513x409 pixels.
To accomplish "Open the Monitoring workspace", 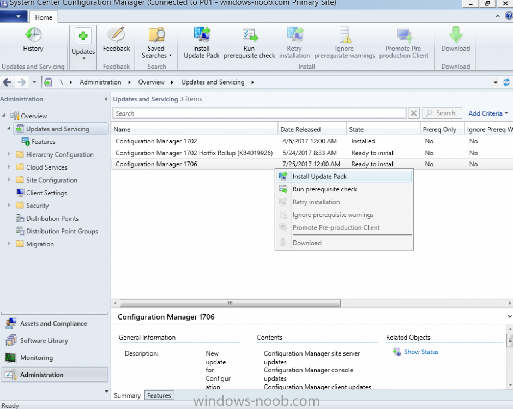I will (x=55, y=357).
